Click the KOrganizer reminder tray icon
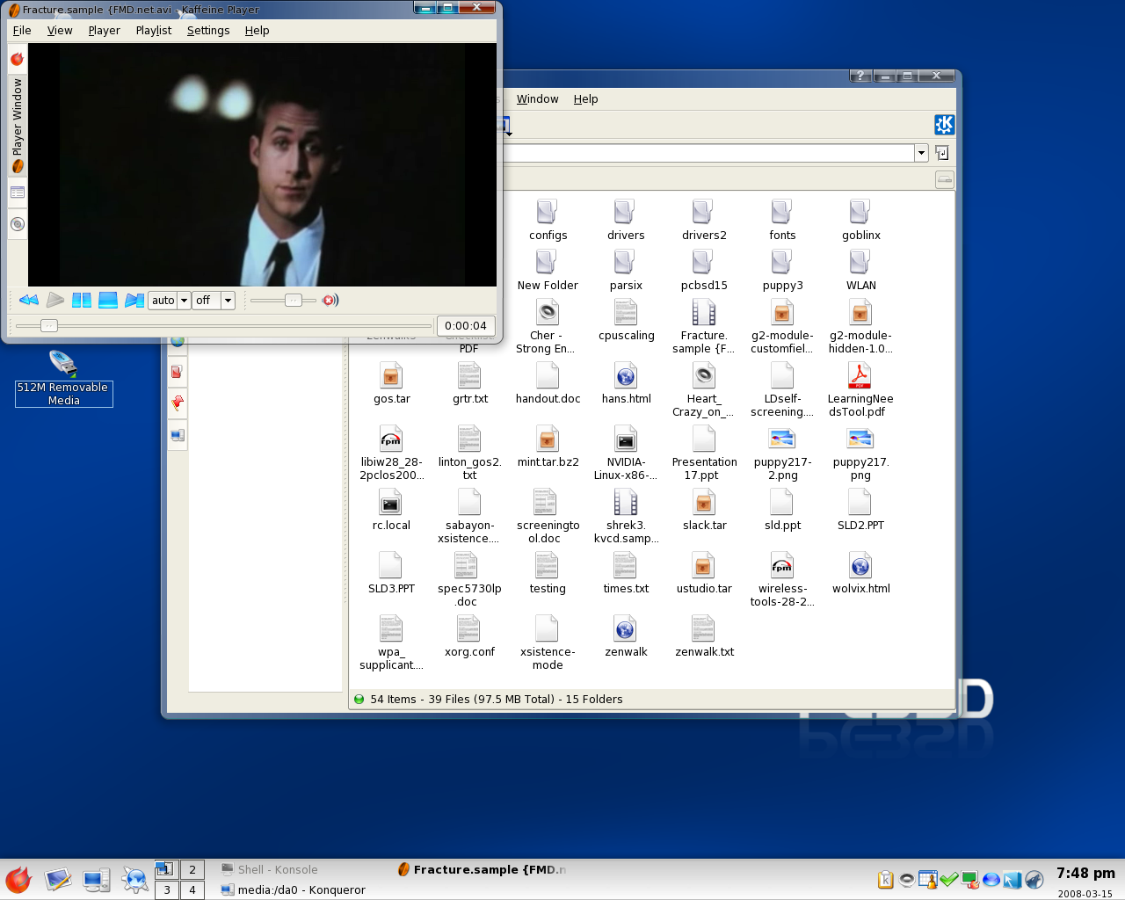This screenshot has width=1125, height=900. (928, 880)
